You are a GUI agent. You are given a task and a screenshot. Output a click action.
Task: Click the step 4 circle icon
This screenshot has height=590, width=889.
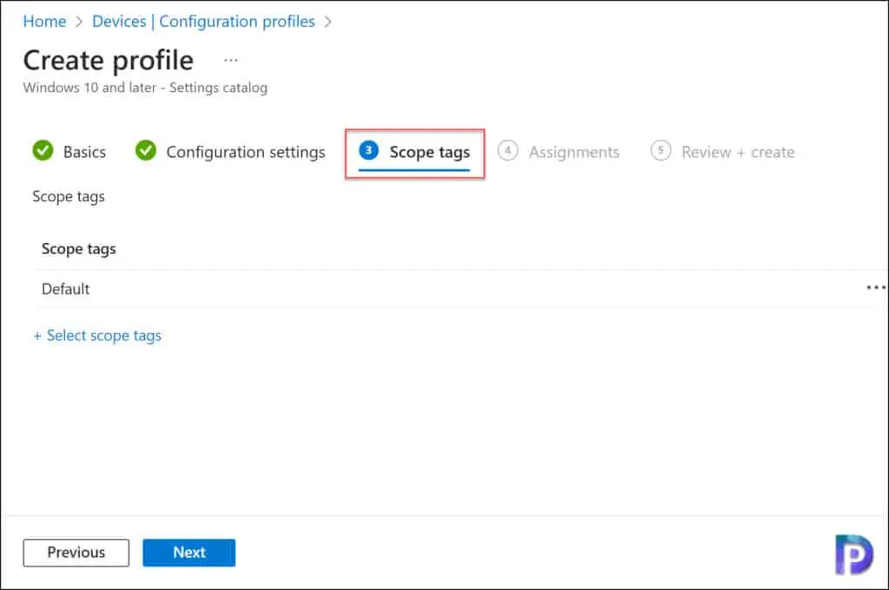coord(507,150)
